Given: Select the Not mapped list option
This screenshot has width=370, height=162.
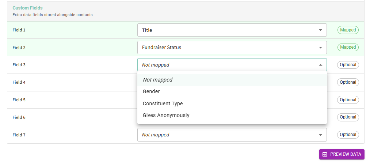Looking at the screenshot, I should [157, 80].
